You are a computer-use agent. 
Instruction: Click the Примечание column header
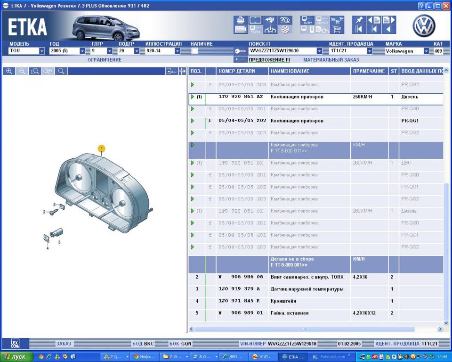[369, 71]
